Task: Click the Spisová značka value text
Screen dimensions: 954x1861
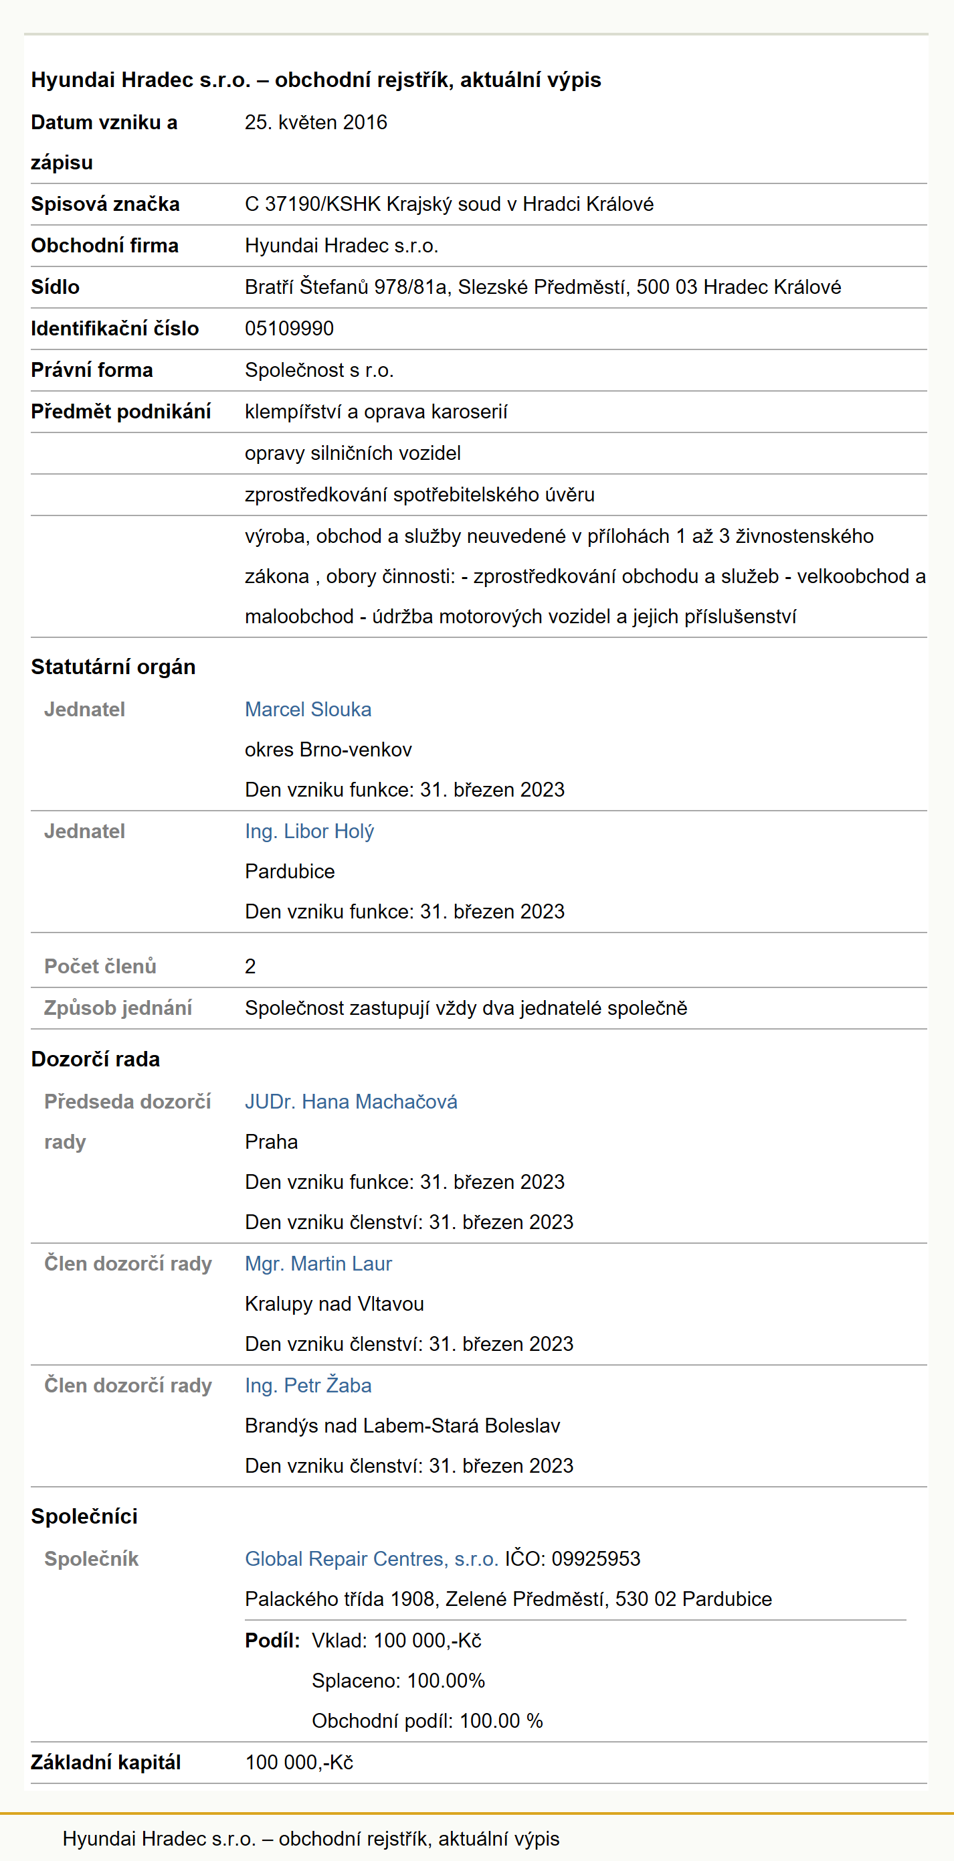Action: (449, 204)
